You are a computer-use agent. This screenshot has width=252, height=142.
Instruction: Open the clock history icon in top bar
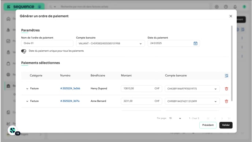tap(226, 7)
